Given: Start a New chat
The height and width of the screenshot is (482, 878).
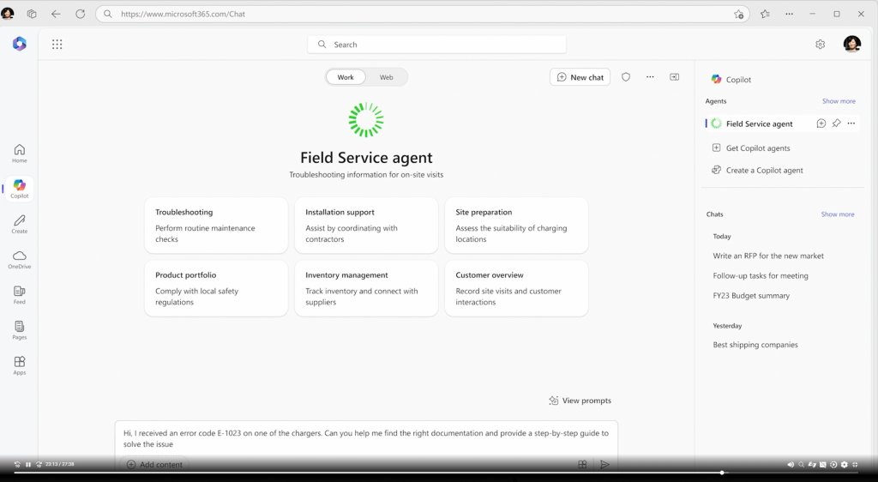Looking at the screenshot, I should 580,77.
